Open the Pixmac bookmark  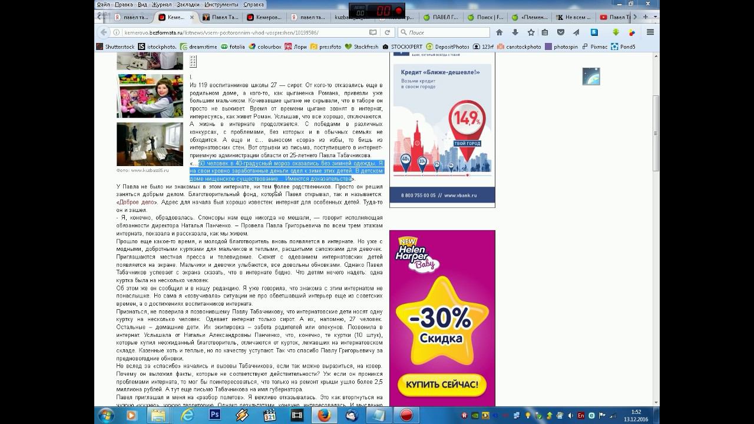[x=595, y=47]
